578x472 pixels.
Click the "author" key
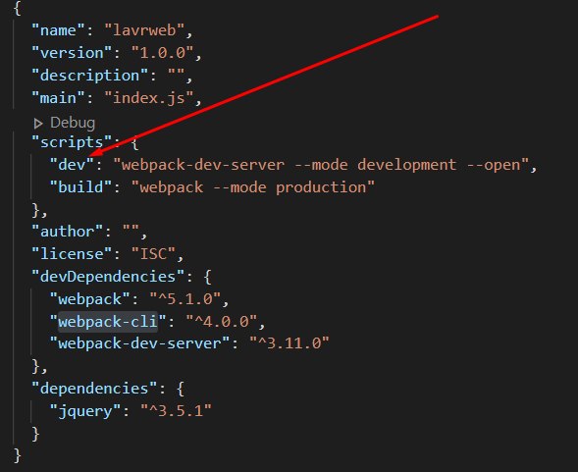tap(67, 232)
